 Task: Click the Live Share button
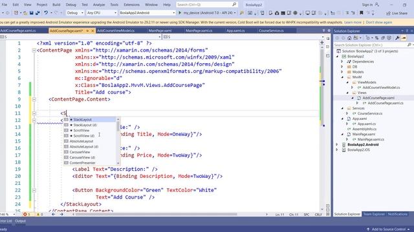[397, 13]
